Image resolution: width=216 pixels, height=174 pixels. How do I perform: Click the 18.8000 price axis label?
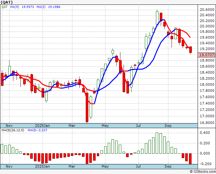coord(207,61)
